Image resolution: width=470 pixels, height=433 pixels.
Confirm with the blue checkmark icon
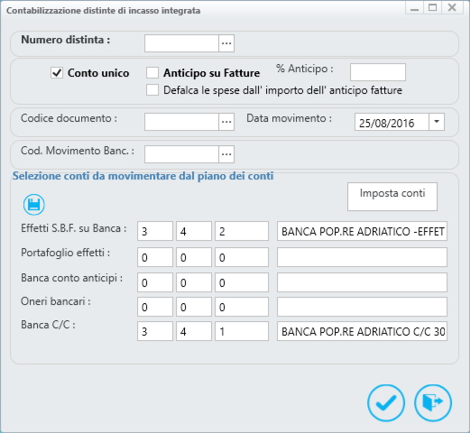click(x=386, y=403)
